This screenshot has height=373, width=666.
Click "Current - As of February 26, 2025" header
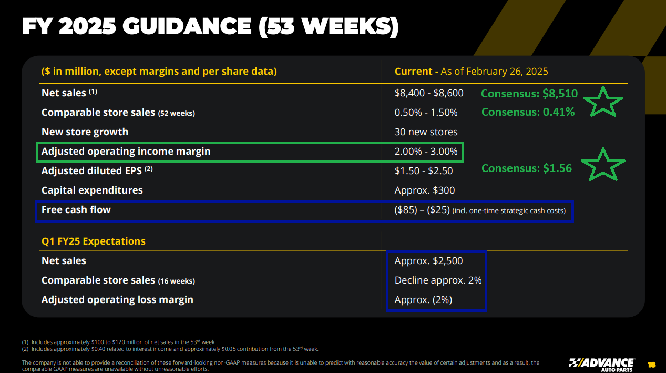point(472,71)
